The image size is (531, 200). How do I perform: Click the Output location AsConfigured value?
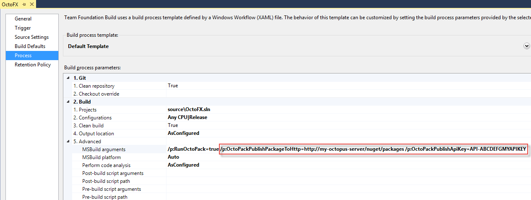click(183, 133)
